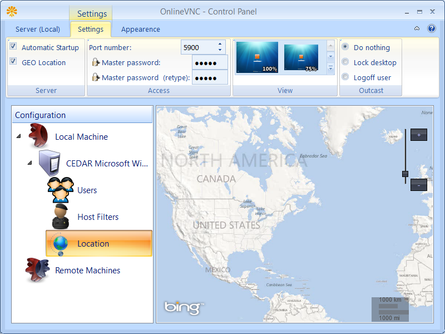Click the 1000 km map scale
Screen dimensions: 445x334
click(390, 299)
